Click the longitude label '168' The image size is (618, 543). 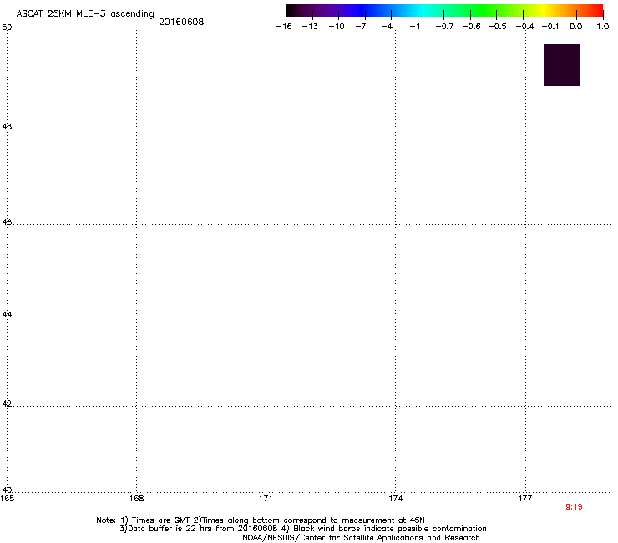click(x=136, y=499)
